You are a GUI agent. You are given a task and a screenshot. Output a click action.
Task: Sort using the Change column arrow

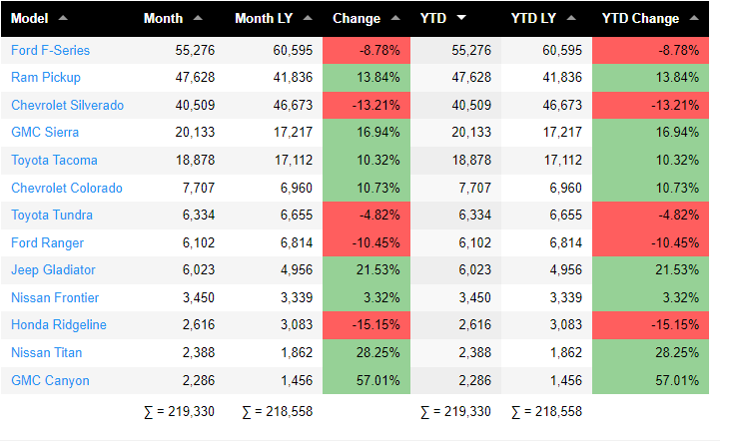coord(395,18)
